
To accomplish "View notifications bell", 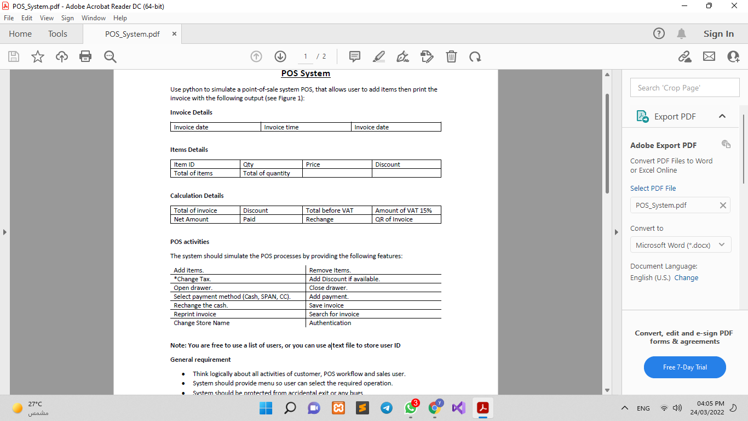I will click(682, 33).
